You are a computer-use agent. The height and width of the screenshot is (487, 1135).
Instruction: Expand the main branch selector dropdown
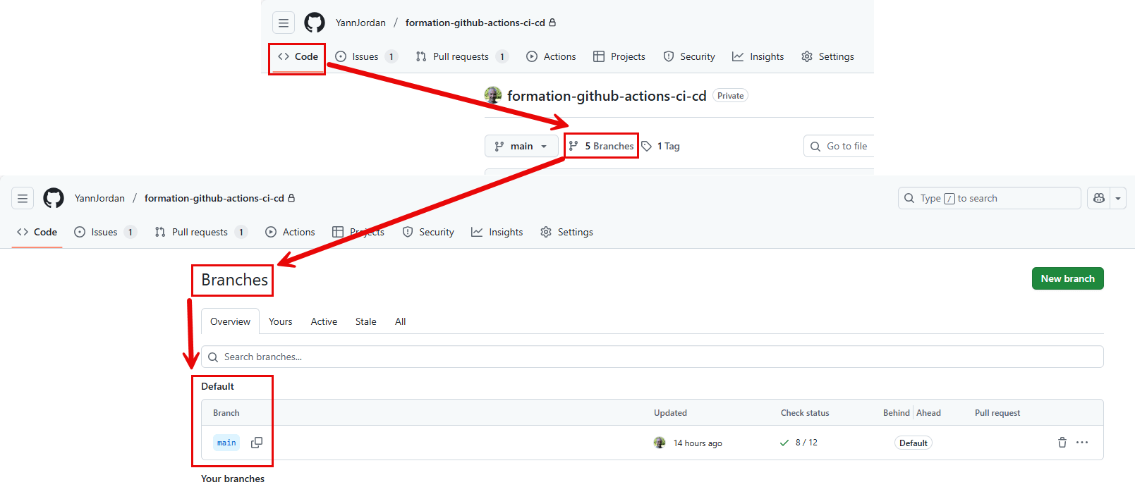point(521,146)
